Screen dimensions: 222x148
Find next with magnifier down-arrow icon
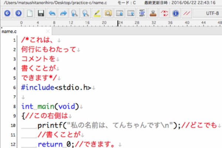click(x=74, y=13)
